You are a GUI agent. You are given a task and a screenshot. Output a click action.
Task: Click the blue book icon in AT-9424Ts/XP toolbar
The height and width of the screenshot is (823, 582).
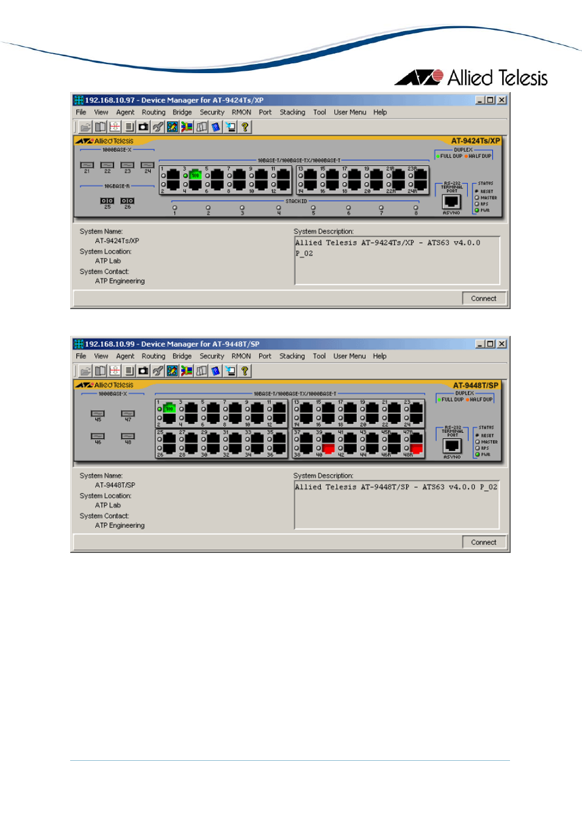click(216, 127)
